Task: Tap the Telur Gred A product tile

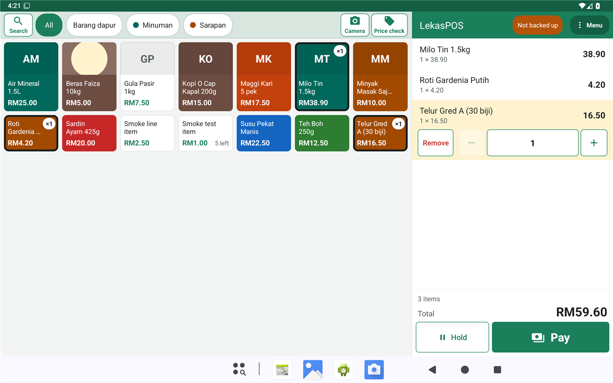Action: 380,133
